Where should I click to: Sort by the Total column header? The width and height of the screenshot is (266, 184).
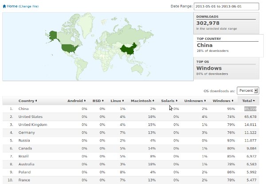[x=249, y=101]
